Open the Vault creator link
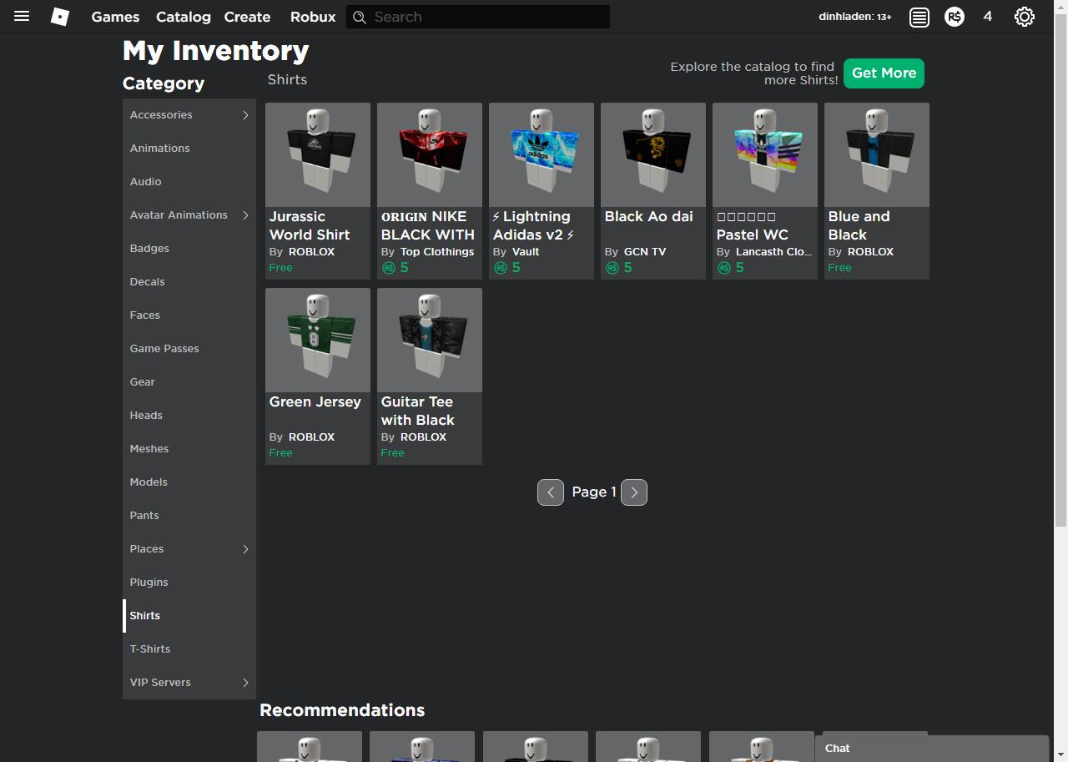Screen dimensions: 1068x762 (526, 252)
